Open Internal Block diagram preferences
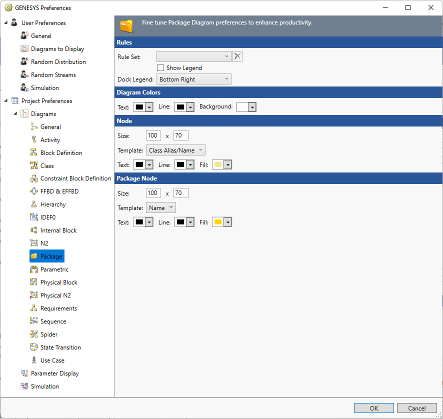 click(35, 230)
